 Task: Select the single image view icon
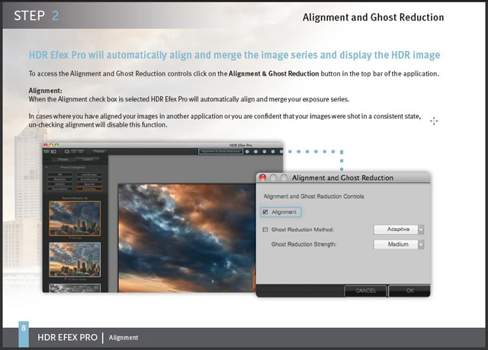tap(66, 152)
